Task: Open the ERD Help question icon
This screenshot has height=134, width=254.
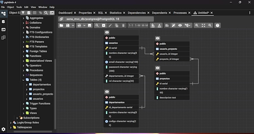Action: 217,25
